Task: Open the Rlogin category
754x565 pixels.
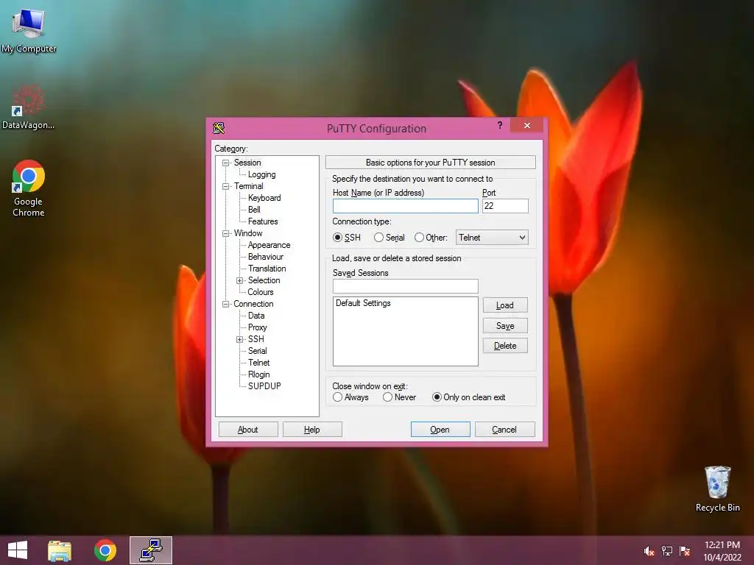Action: (x=258, y=374)
